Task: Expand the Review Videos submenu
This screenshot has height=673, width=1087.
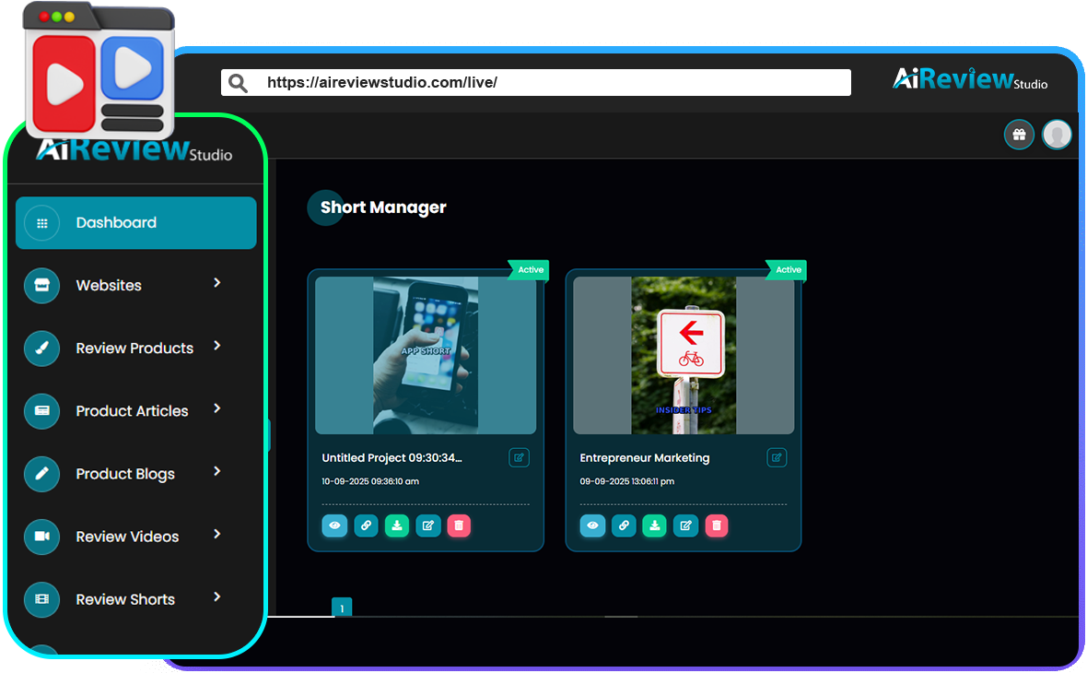Action: (217, 534)
